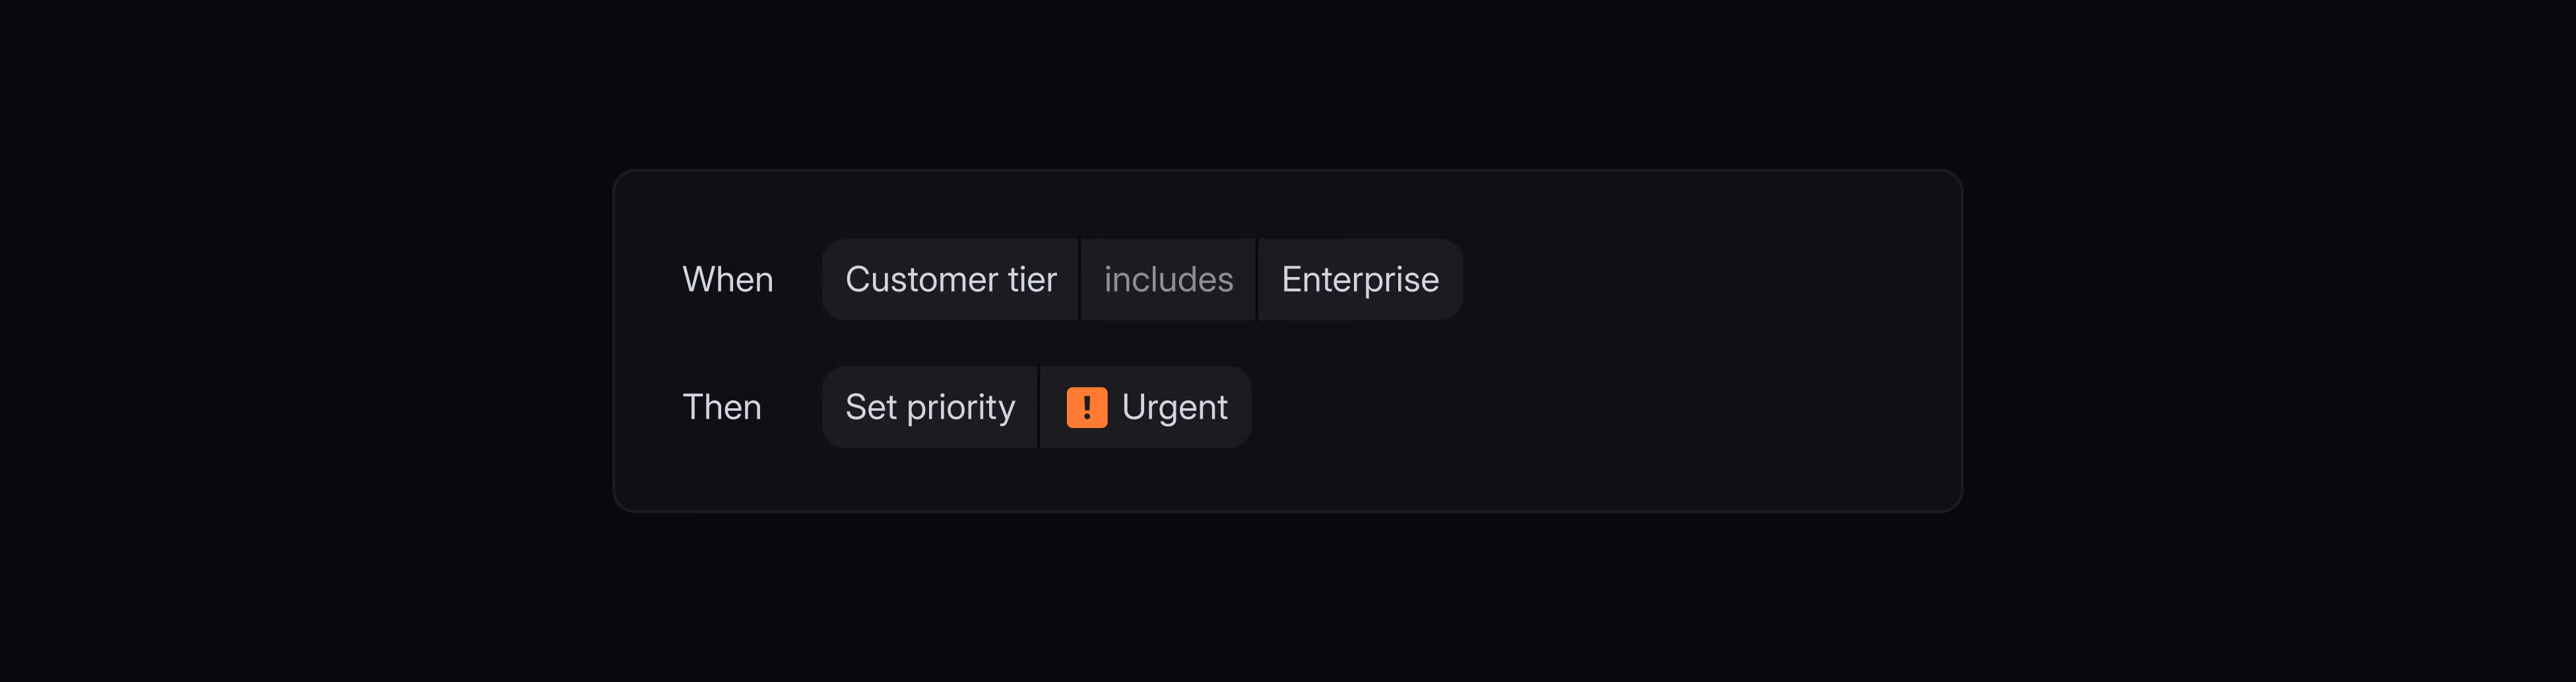Open the Set priority action selector

(x=929, y=407)
